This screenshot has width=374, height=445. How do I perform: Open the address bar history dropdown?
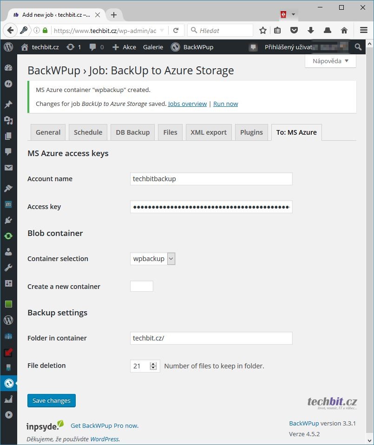(x=162, y=31)
